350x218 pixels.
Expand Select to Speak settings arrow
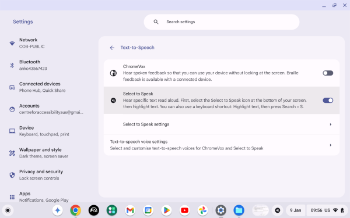click(x=331, y=124)
